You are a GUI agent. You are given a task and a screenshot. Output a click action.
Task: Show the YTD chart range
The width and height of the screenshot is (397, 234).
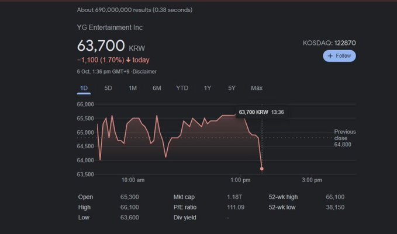click(182, 88)
